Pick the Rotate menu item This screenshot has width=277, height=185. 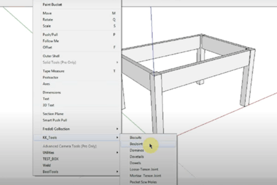(48, 19)
